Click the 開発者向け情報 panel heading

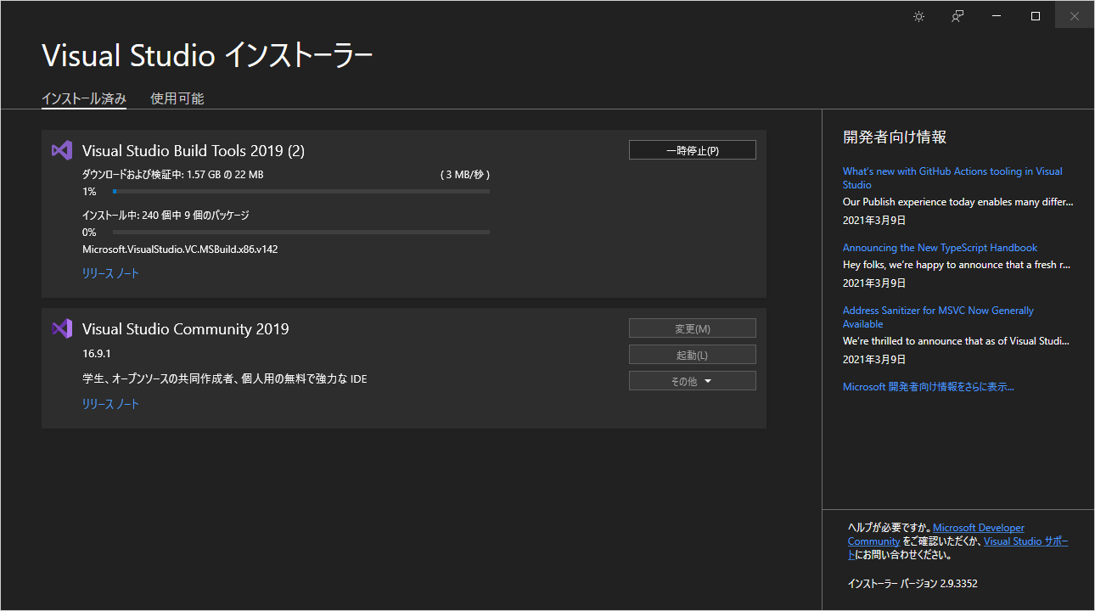point(895,137)
